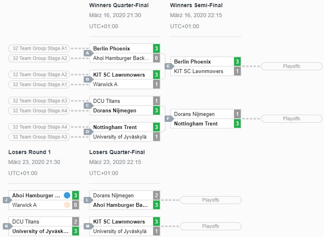324x237 pixels.
Task: Click match J badge in Losers Round
Action: tap(7, 200)
